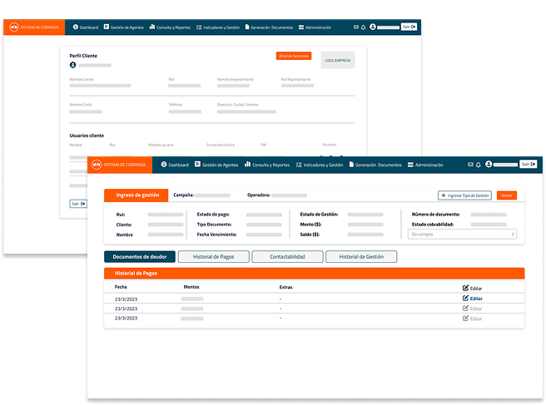Click the Árbol de Gestiones button
This screenshot has height=405, width=546.
(294, 56)
